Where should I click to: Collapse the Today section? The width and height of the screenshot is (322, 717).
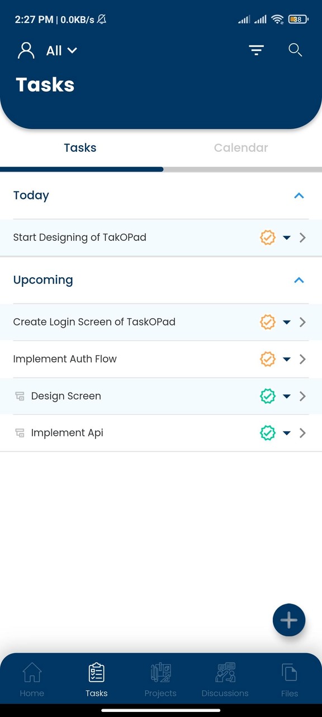coord(299,195)
